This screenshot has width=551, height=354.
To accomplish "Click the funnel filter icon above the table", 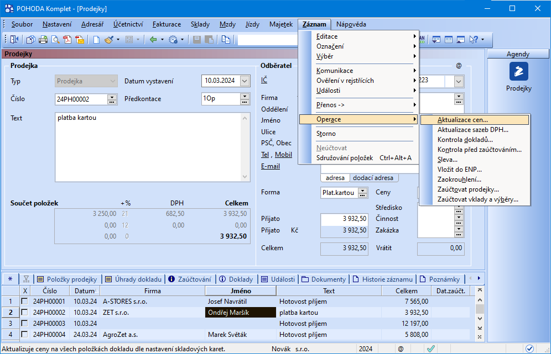I will pos(26,279).
